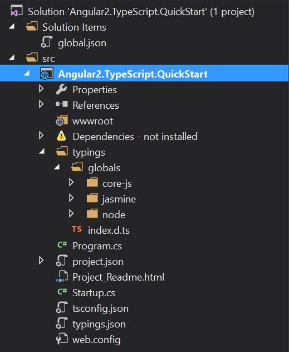Viewport: 289px width, 352px height.
Task: Select the Startup.cs file
Action: (94, 293)
